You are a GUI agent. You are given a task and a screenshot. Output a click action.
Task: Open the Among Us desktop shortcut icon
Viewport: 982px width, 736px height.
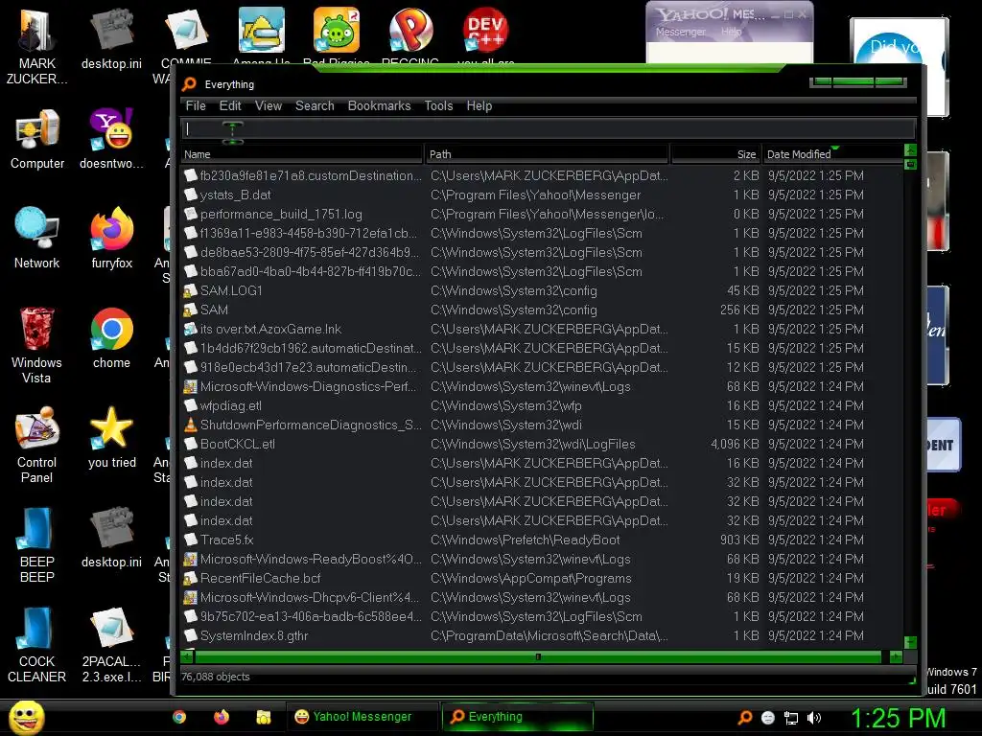tap(261, 30)
